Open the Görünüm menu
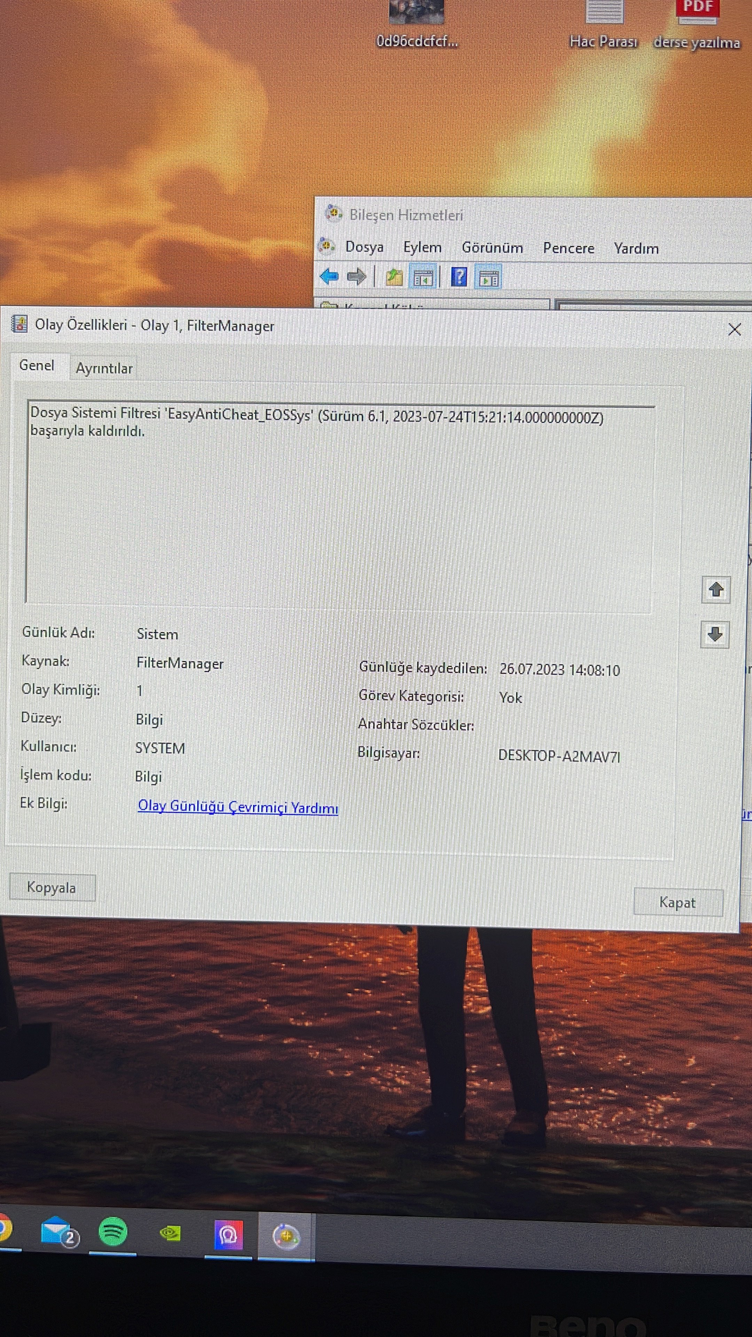This screenshot has width=752, height=1337. 492,248
